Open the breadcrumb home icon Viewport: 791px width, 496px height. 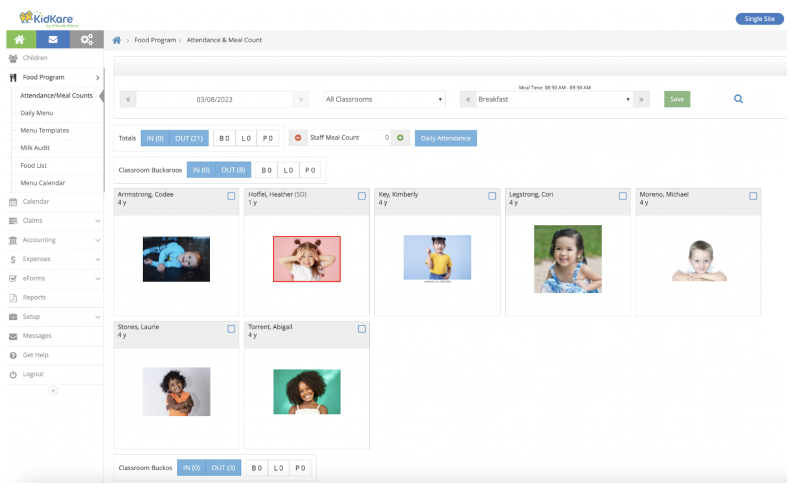116,40
